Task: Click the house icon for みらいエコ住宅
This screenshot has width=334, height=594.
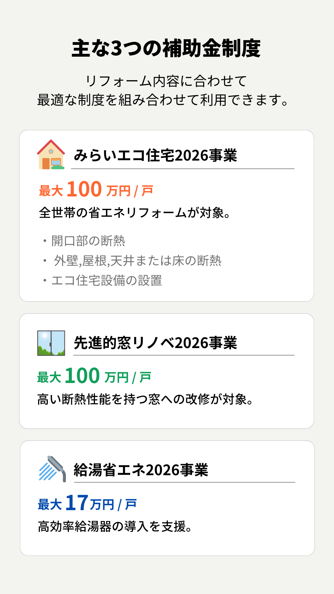Action: [51, 155]
